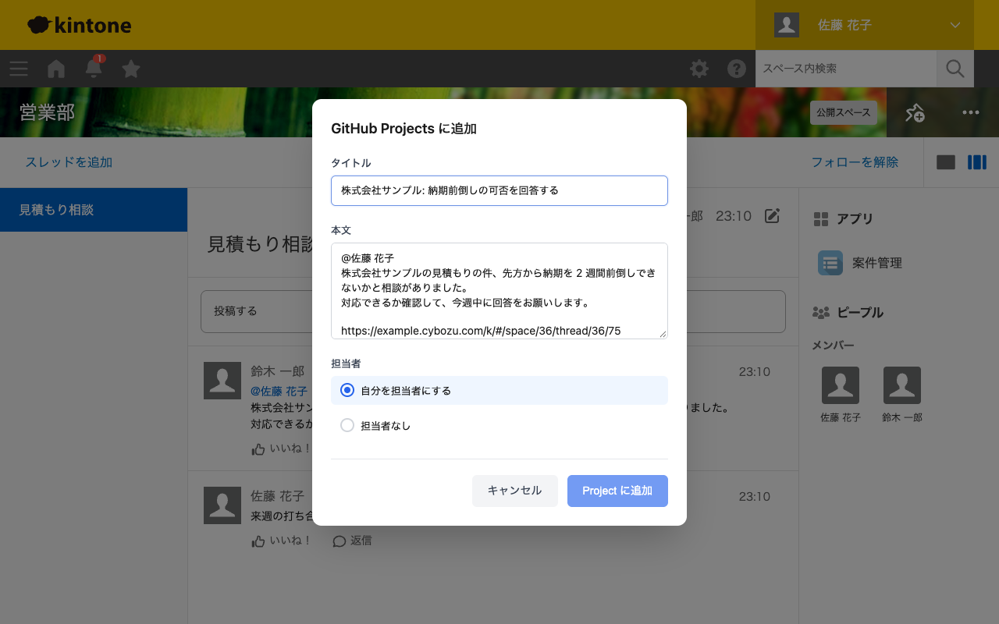The height and width of the screenshot is (624, 999).
Task: Click キャンセル button in dialog
Action: [x=515, y=491]
